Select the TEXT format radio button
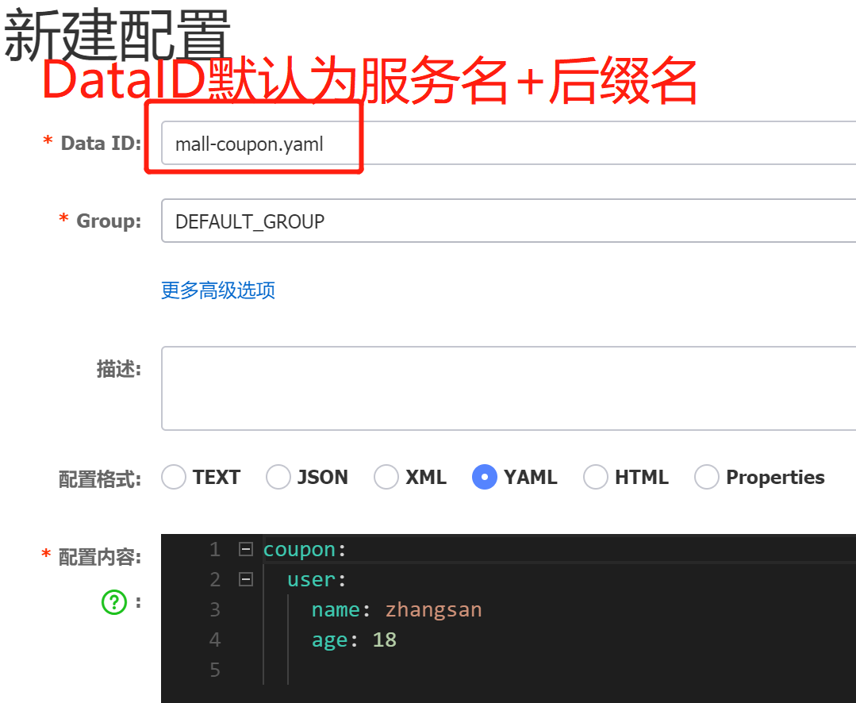This screenshot has width=856, height=703. (x=174, y=477)
